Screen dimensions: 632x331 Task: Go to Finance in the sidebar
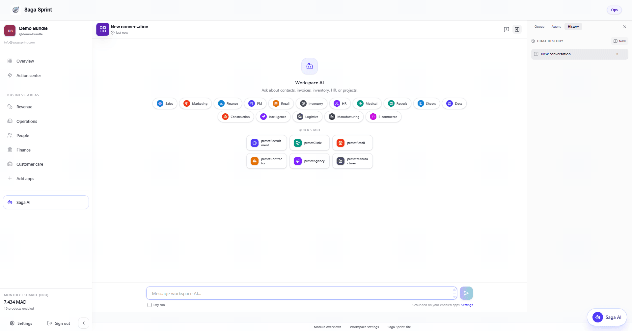[x=46, y=150]
